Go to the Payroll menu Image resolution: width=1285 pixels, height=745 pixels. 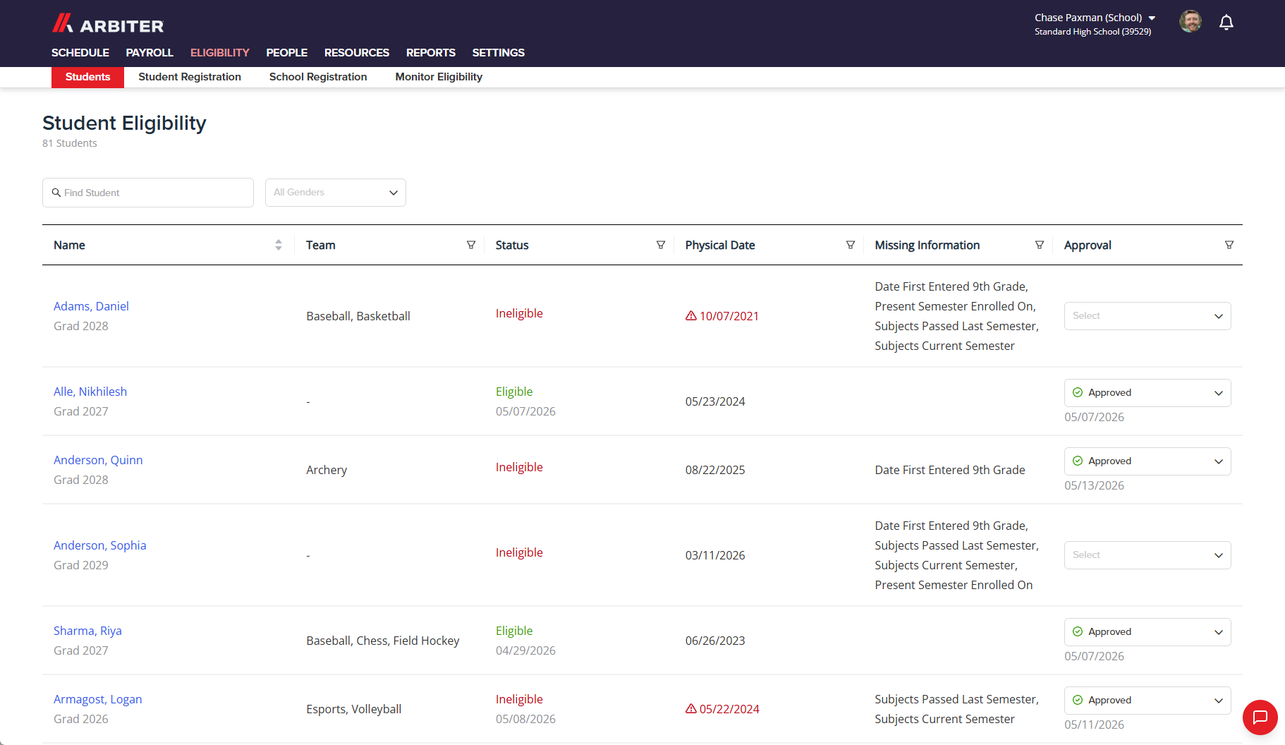pos(150,53)
